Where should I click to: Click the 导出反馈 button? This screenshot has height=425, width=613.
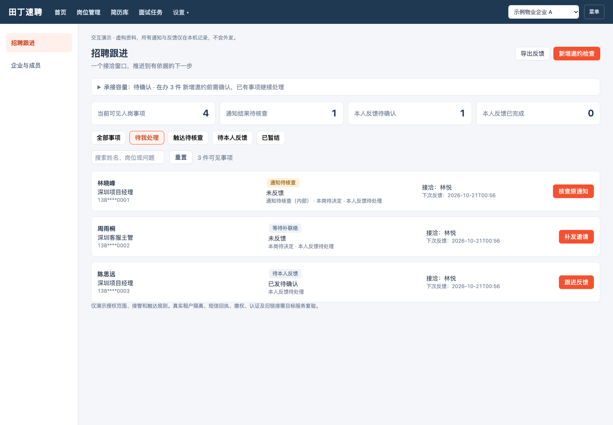[x=533, y=54]
